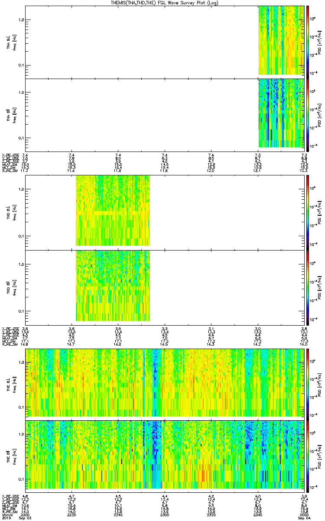Click the 2019 year label

tap(6, 518)
